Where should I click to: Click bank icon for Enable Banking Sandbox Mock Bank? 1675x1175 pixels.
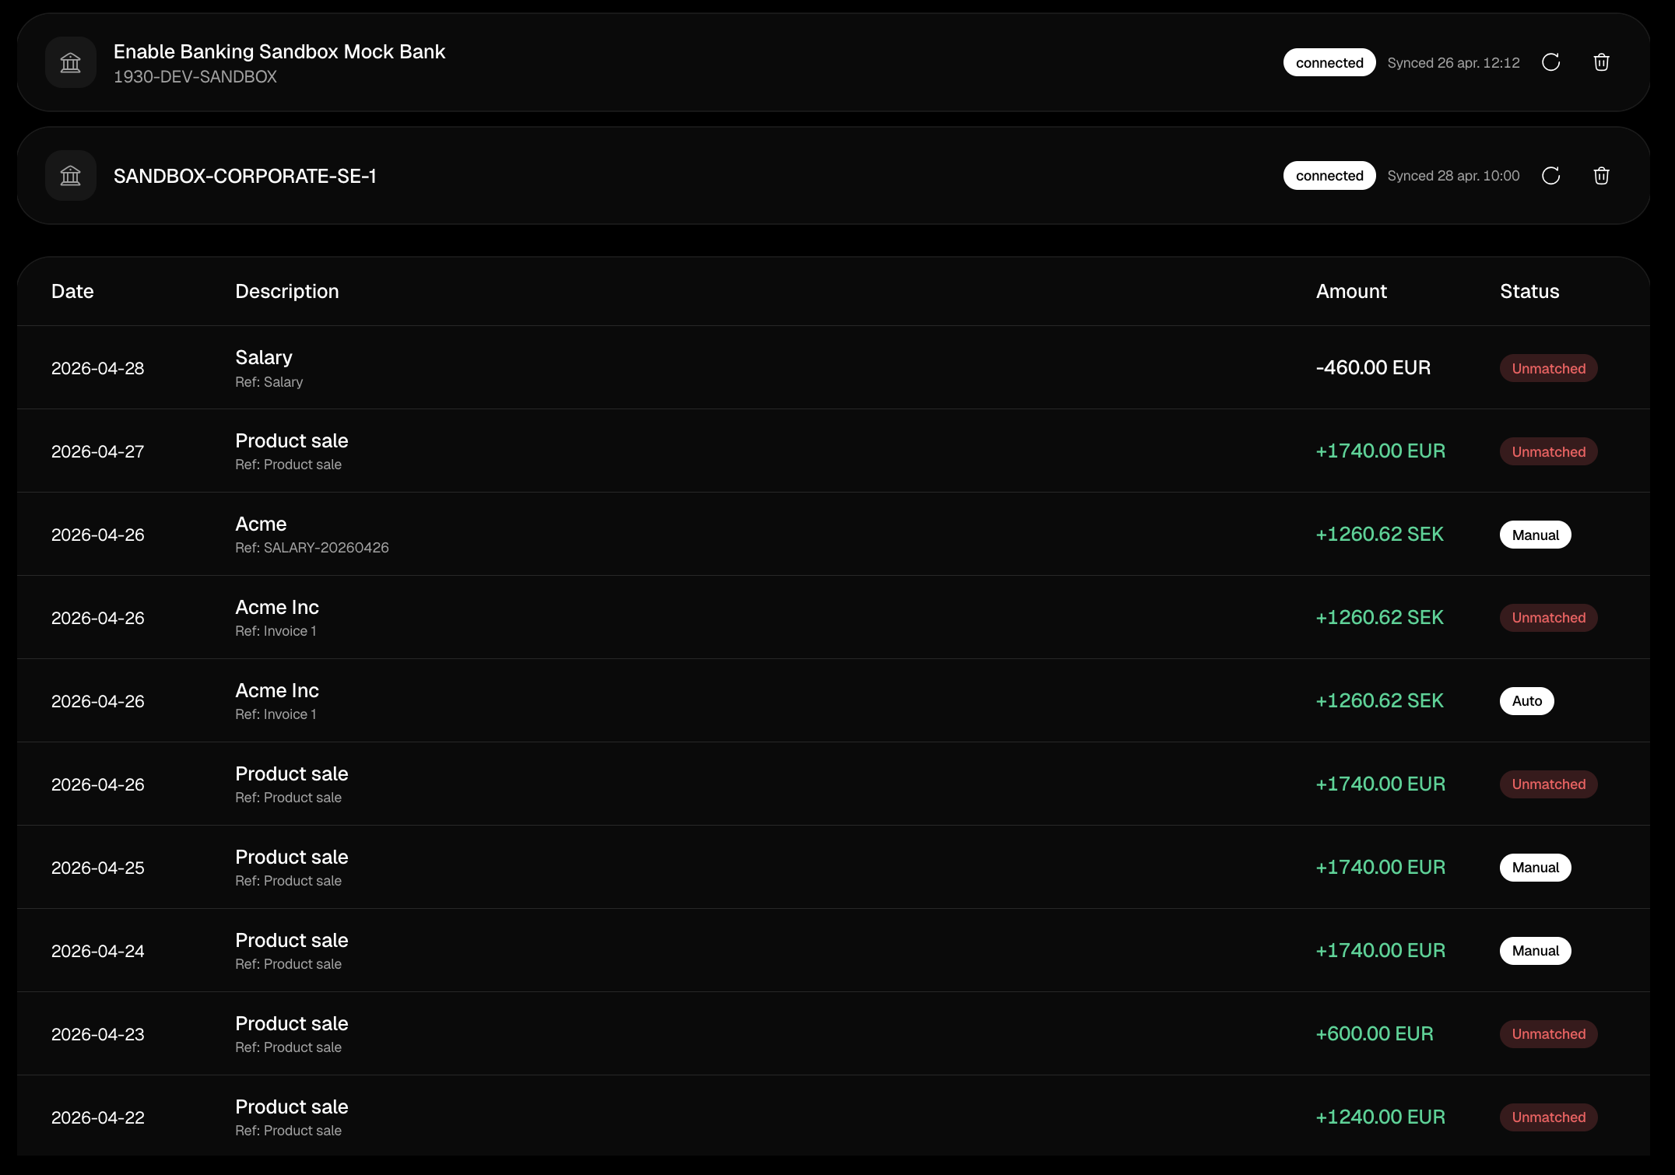click(71, 62)
